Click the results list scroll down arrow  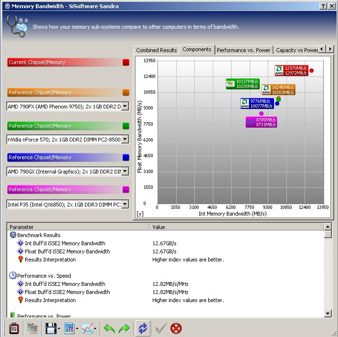point(327,313)
